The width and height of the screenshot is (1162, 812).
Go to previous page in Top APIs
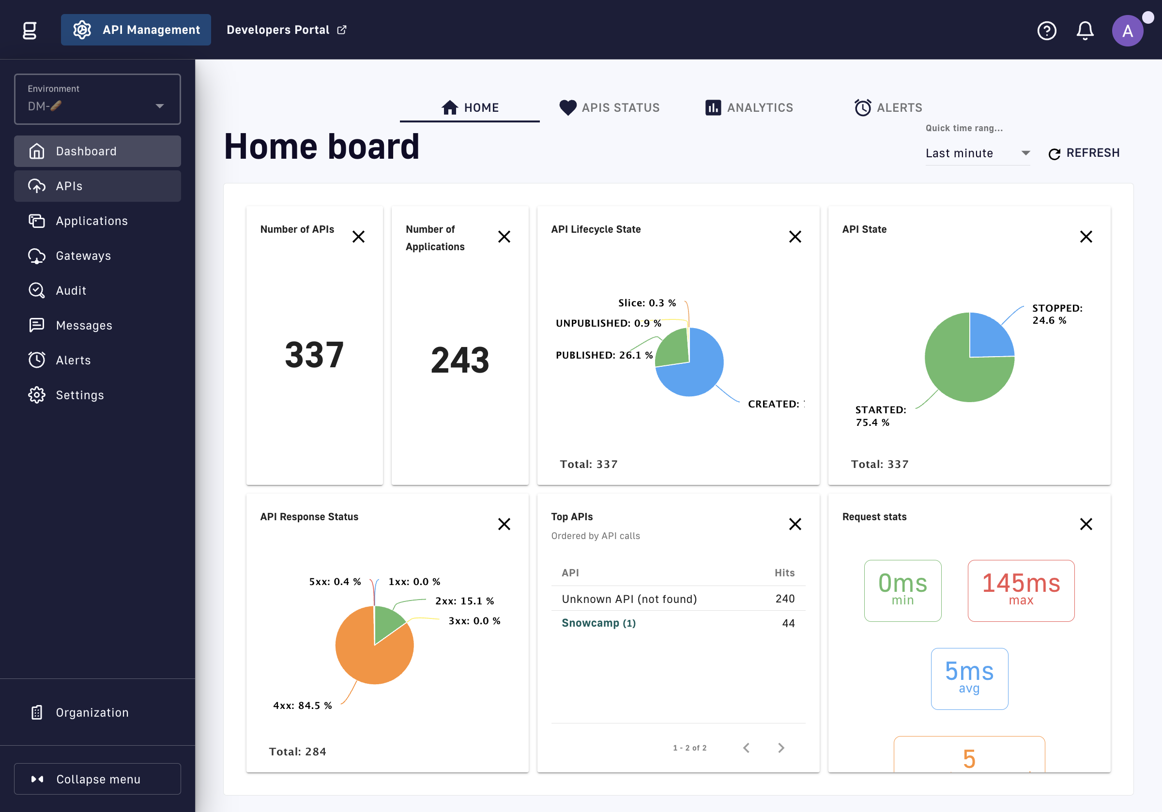click(746, 747)
